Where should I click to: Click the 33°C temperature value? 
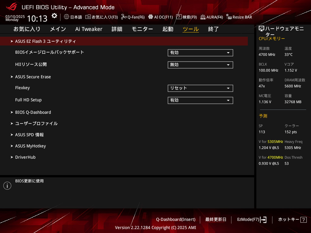pos(289,55)
